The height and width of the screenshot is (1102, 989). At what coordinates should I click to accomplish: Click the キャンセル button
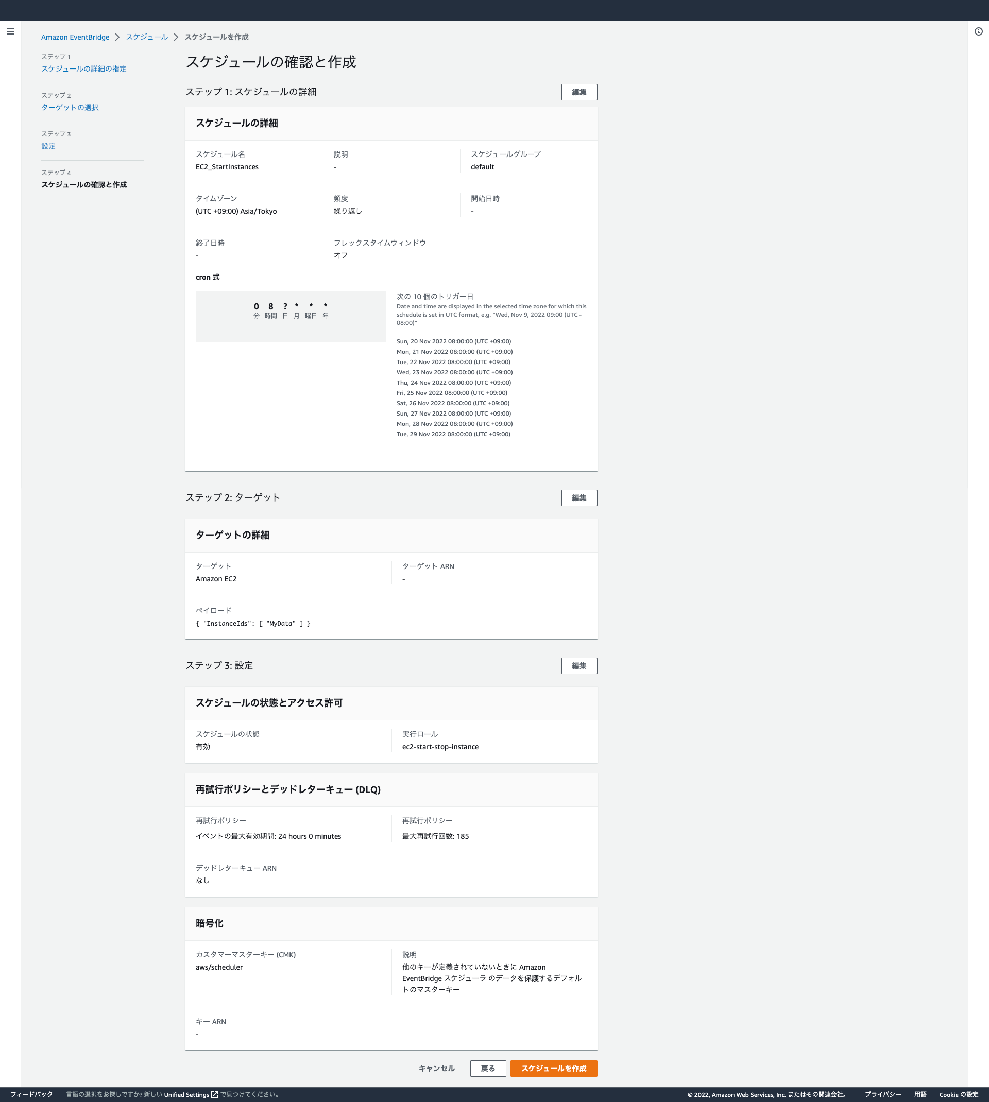436,1069
